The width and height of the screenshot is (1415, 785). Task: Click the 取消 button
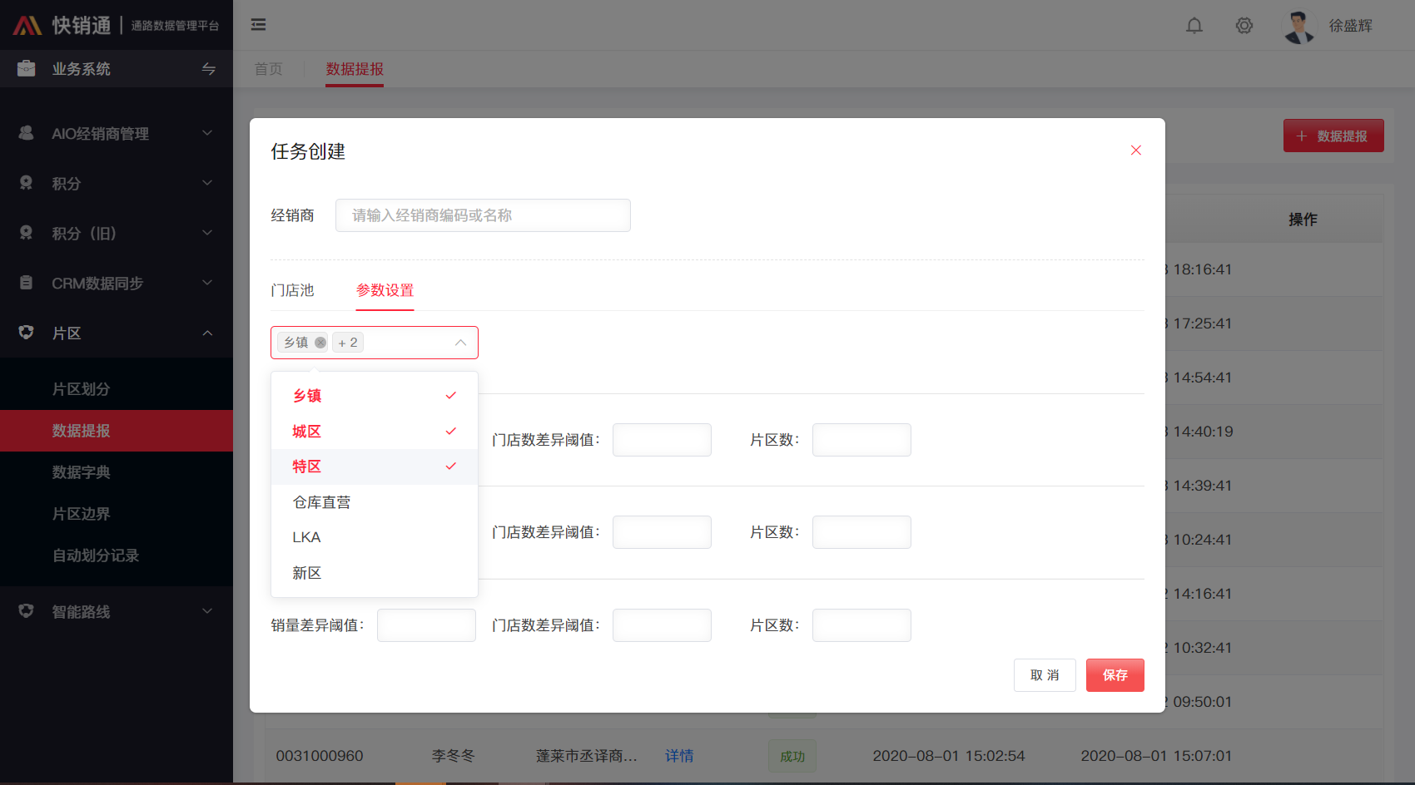click(1045, 675)
